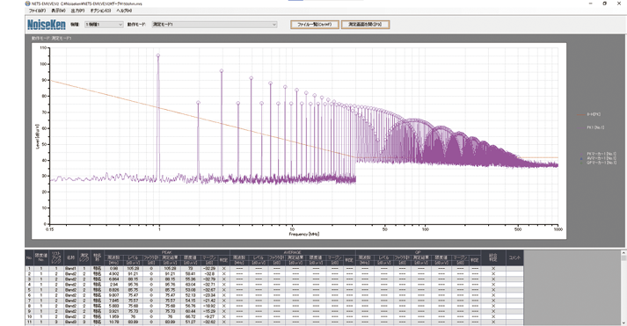627x326 pixels.
Task: Click the Frequency [MHz] axis label
Action: coord(304,234)
